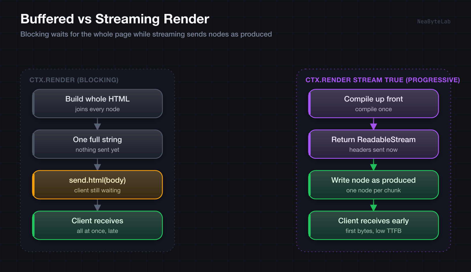Click the 'CTX.RENDER (BLOCKING)' group label

pyautogui.click(x=74, y=80)
